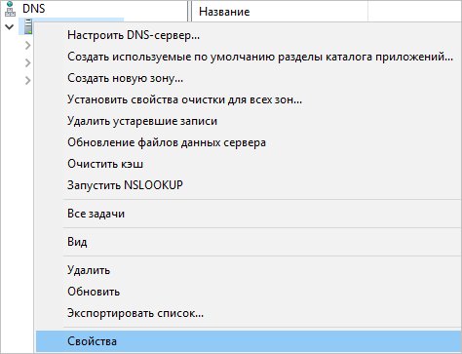
Task: Expand the third child node chevron
Action: tap(28, 80)
